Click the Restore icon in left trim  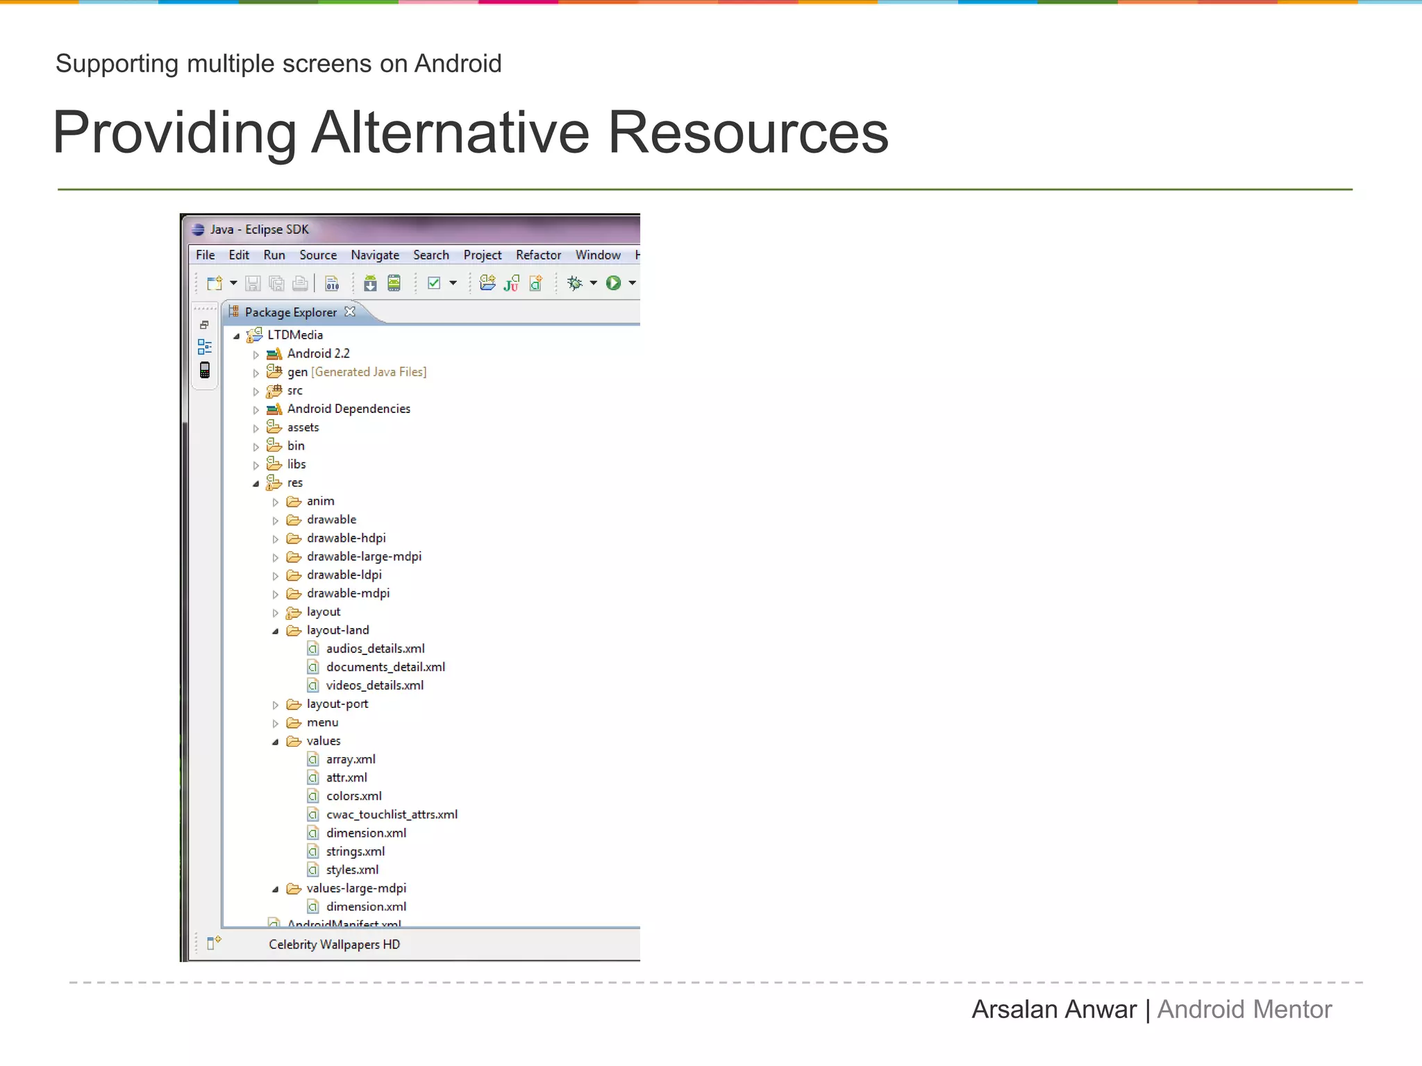[x=204, y=325]
